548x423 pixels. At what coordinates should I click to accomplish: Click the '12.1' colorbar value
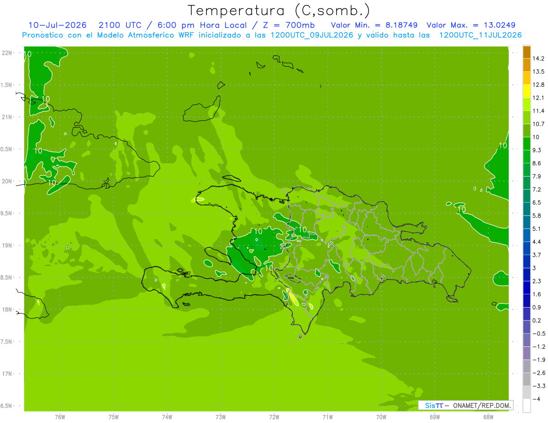click(538, 98)
